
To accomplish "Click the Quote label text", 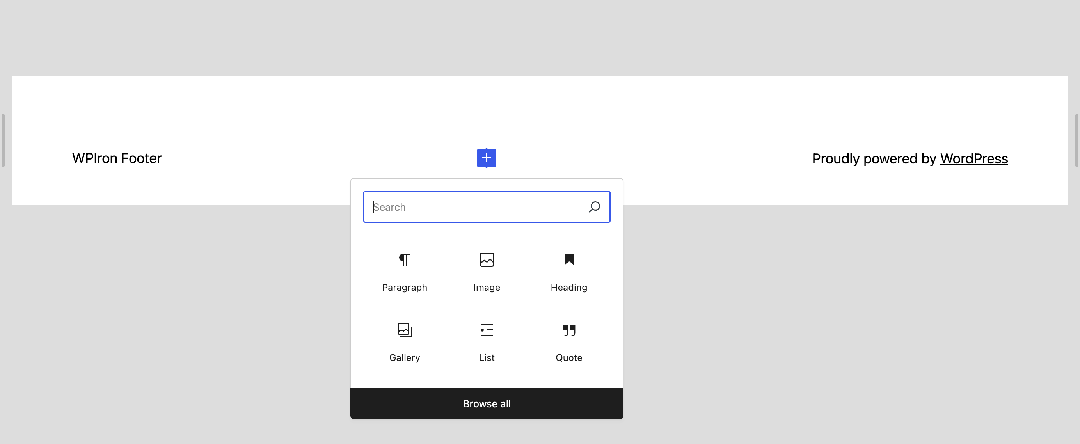I will [568, 358].
